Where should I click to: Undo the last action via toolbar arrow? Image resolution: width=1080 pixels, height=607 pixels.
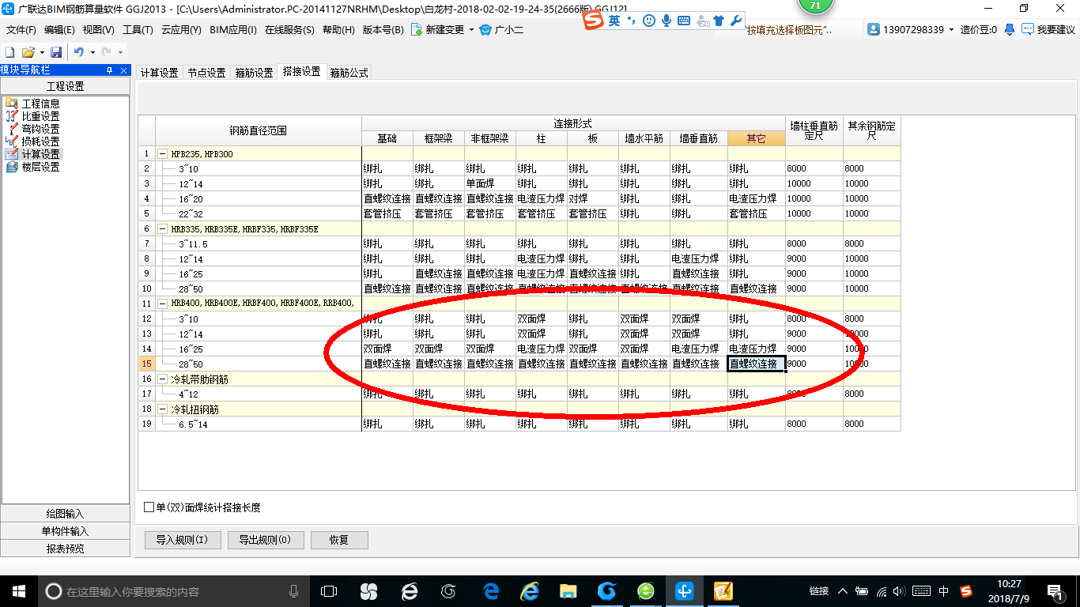coord(78,52)
